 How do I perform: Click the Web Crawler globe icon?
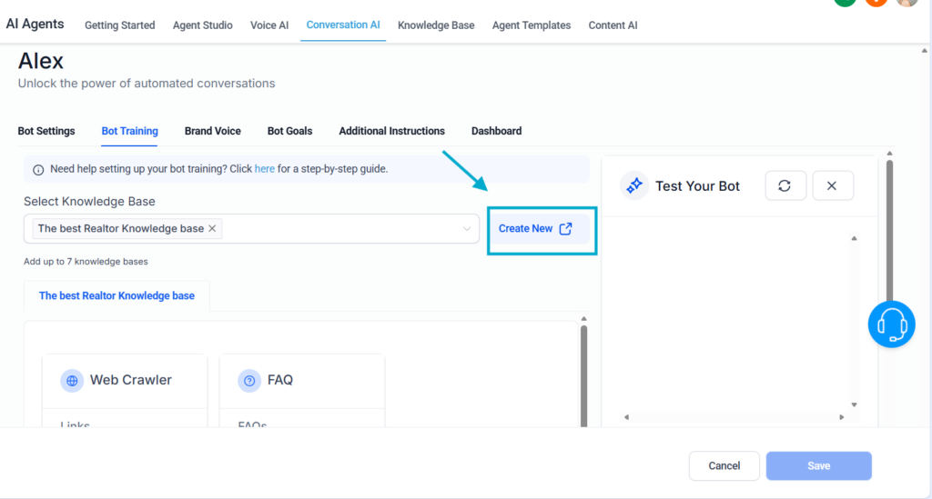tap(72, 380)
